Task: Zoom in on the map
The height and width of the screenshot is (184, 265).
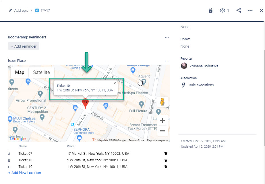Action: coord(162,120)
